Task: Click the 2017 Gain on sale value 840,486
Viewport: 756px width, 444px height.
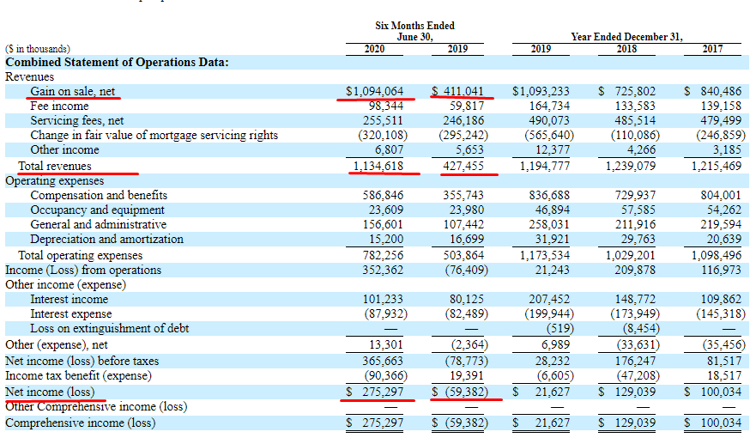Action: point(721,91)
